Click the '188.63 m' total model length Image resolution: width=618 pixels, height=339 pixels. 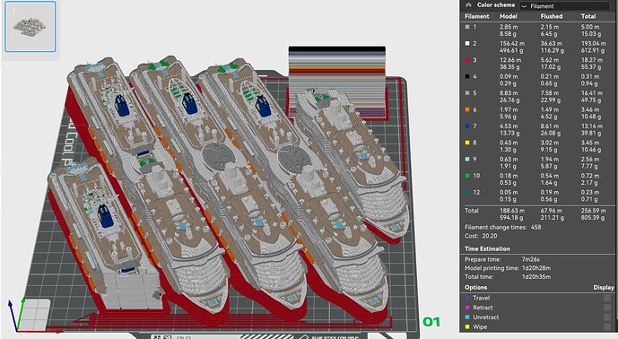tap(512, 211)
